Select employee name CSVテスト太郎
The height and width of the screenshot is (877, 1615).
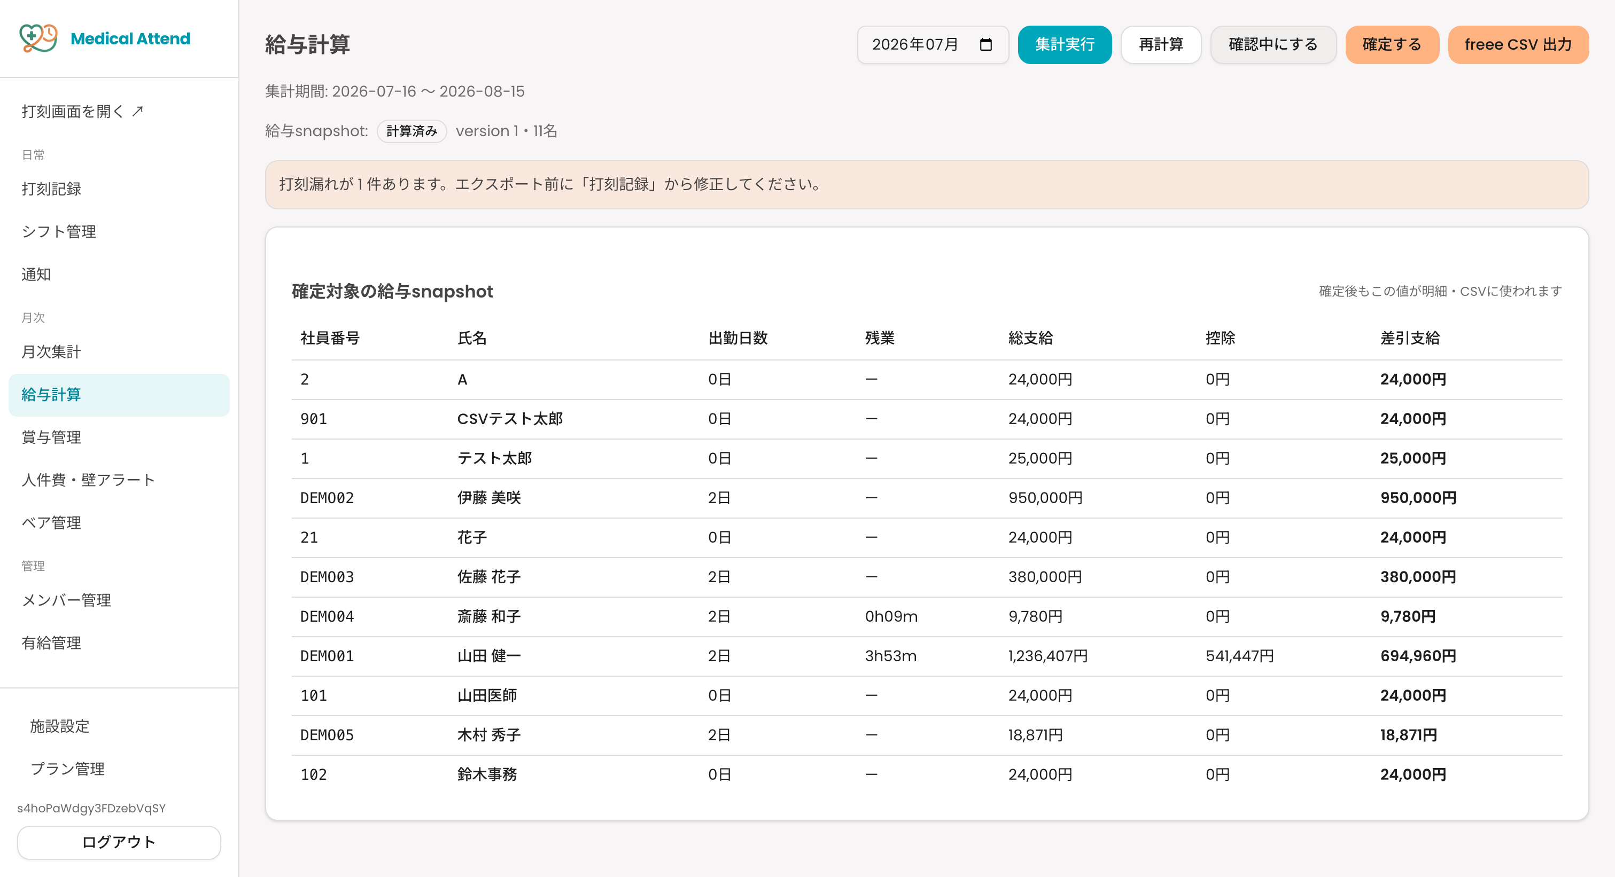[510, 418]
